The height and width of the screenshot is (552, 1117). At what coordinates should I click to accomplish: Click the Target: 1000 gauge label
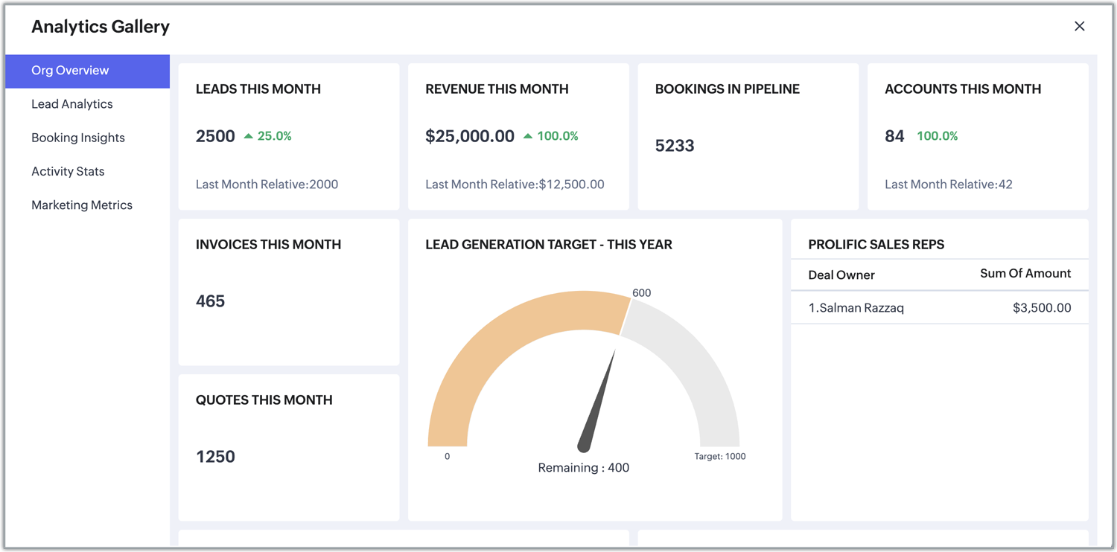(x=719, y=456)
